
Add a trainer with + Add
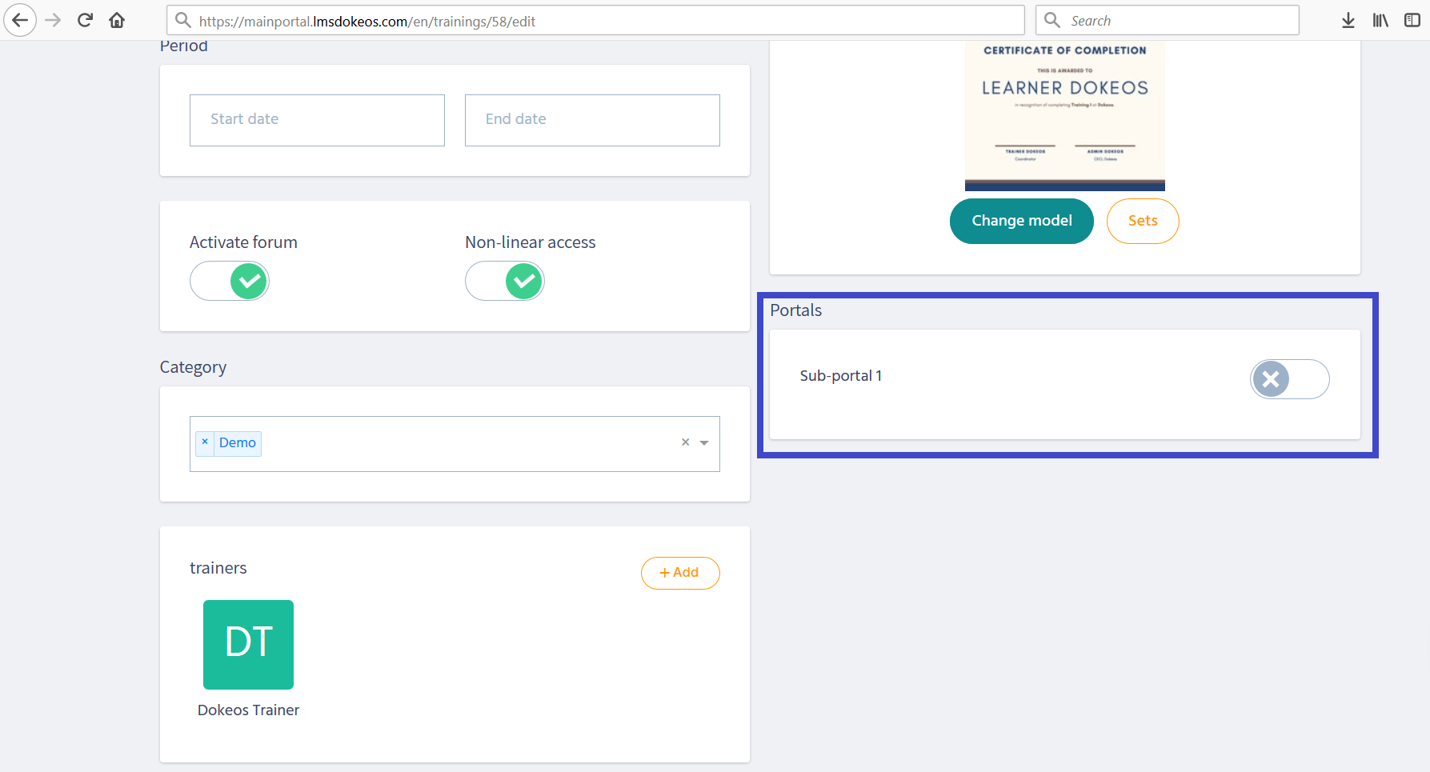pyautogui.click(x=680, y=573)
